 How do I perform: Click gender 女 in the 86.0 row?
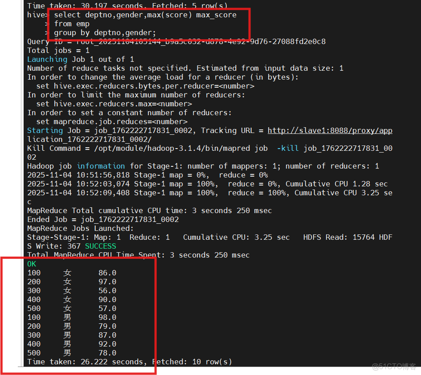click(x=67, y=273)
